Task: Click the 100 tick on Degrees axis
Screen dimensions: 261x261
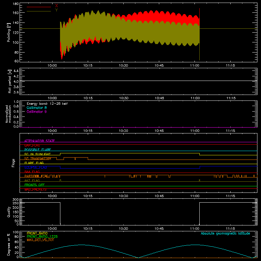Action: 16,232
